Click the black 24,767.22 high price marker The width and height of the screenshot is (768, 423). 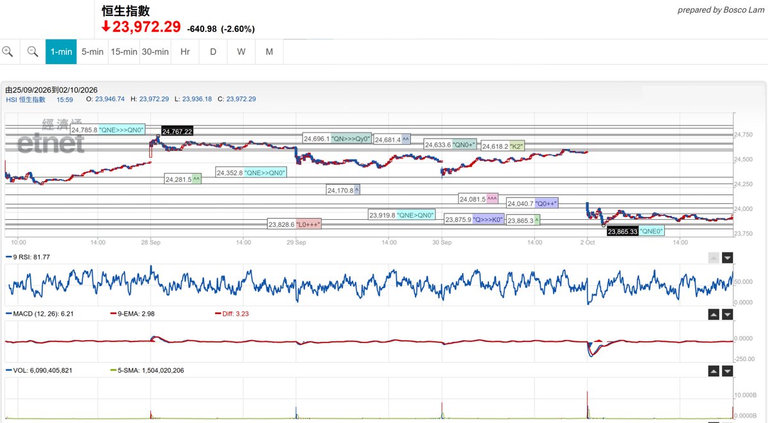pyautogui.click(x=177, y=131)
